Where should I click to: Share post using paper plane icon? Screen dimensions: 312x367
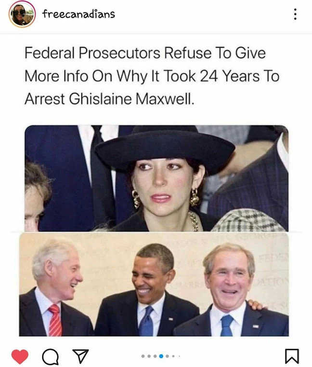pyautogui.click(x=80, y=356)
